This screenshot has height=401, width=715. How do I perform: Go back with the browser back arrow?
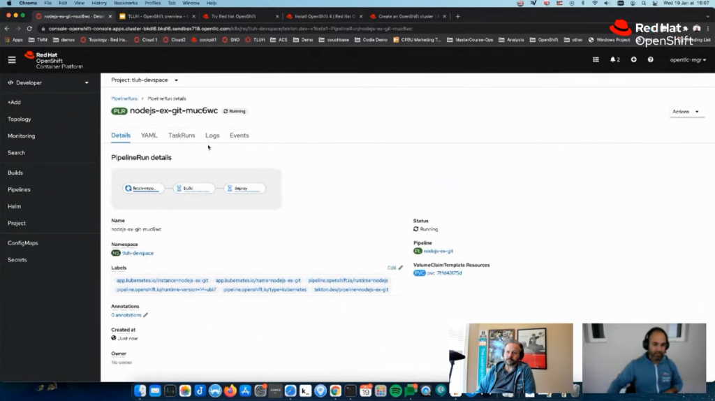tap(7, 28)
